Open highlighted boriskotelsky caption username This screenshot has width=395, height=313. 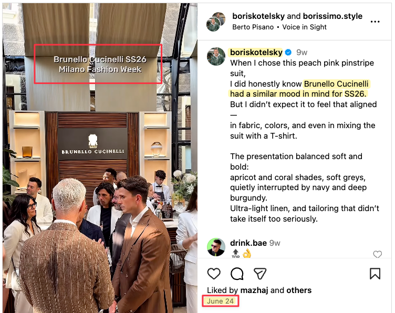tap(256, 53)
